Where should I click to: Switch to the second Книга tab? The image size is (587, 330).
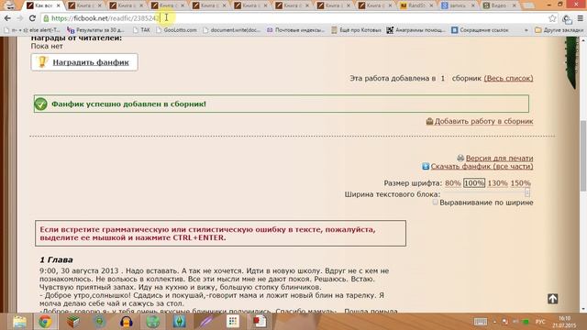[x=126, y=5]
